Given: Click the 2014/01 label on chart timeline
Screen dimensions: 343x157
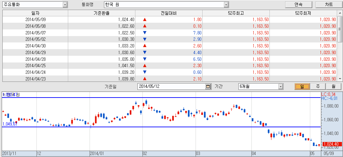Looking at the screenshot, I should coord(97,154).
